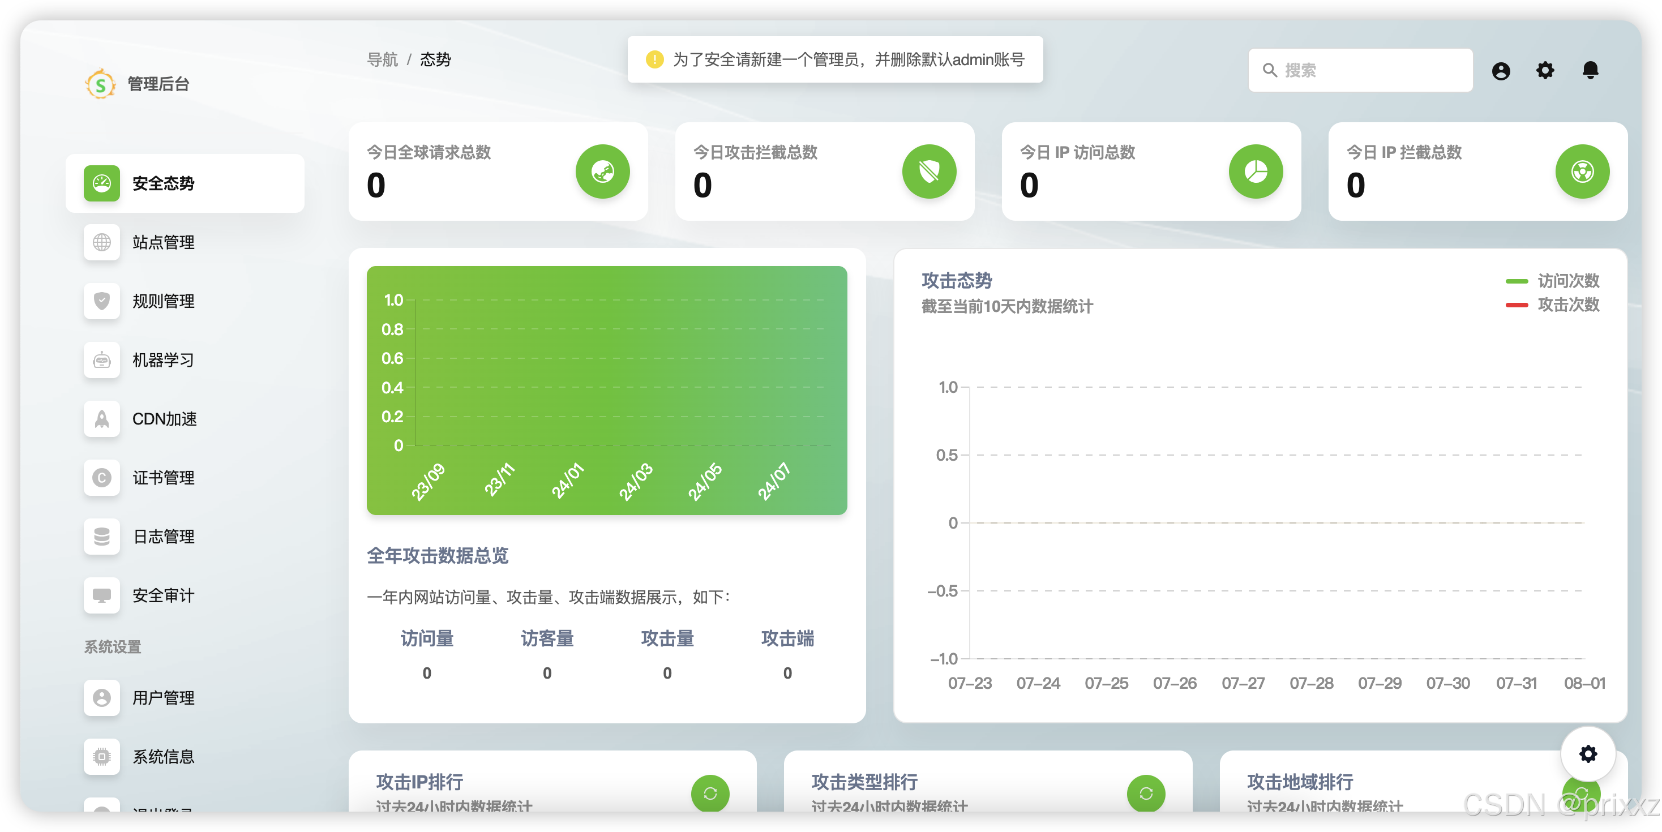Click the 攻击端 statistic label
The image size is (1662, 832).
[787, 638]
